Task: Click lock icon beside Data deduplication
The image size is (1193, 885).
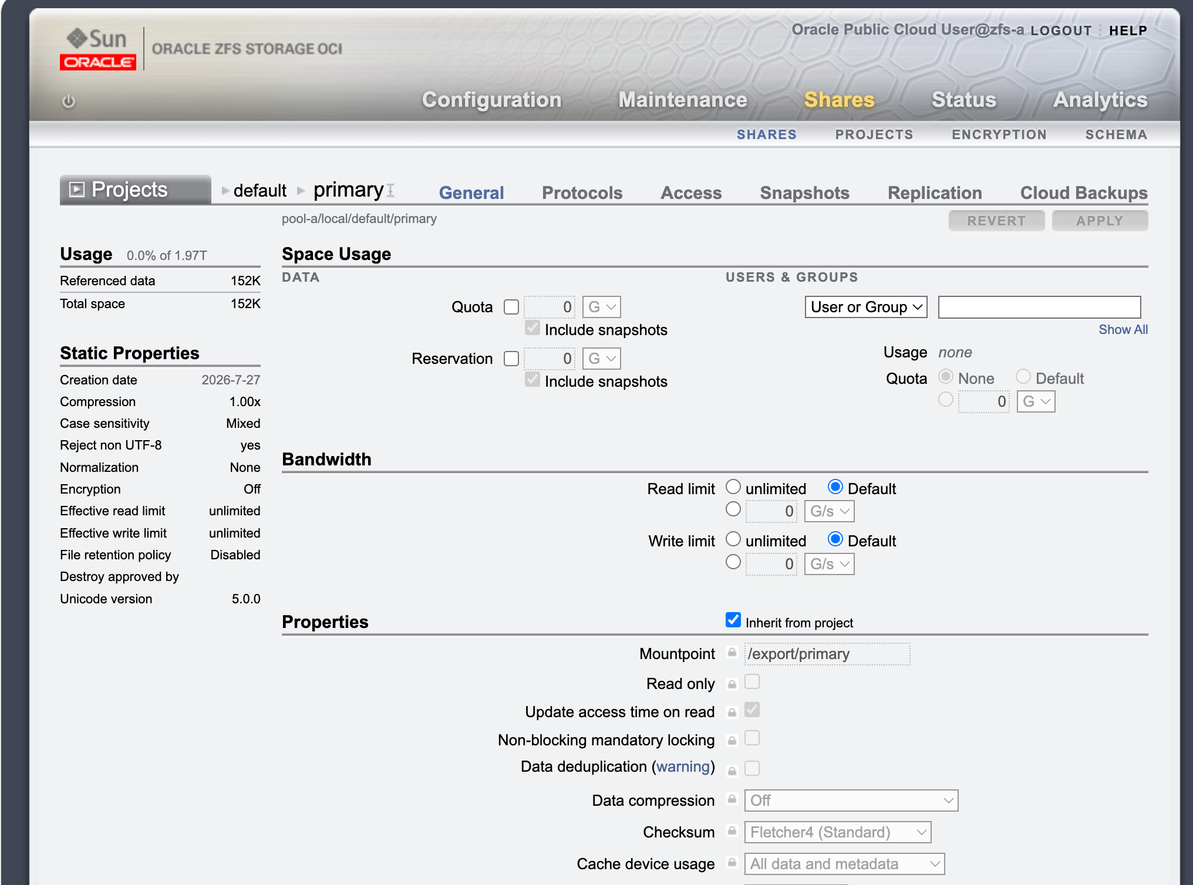Action: (732, 771)
